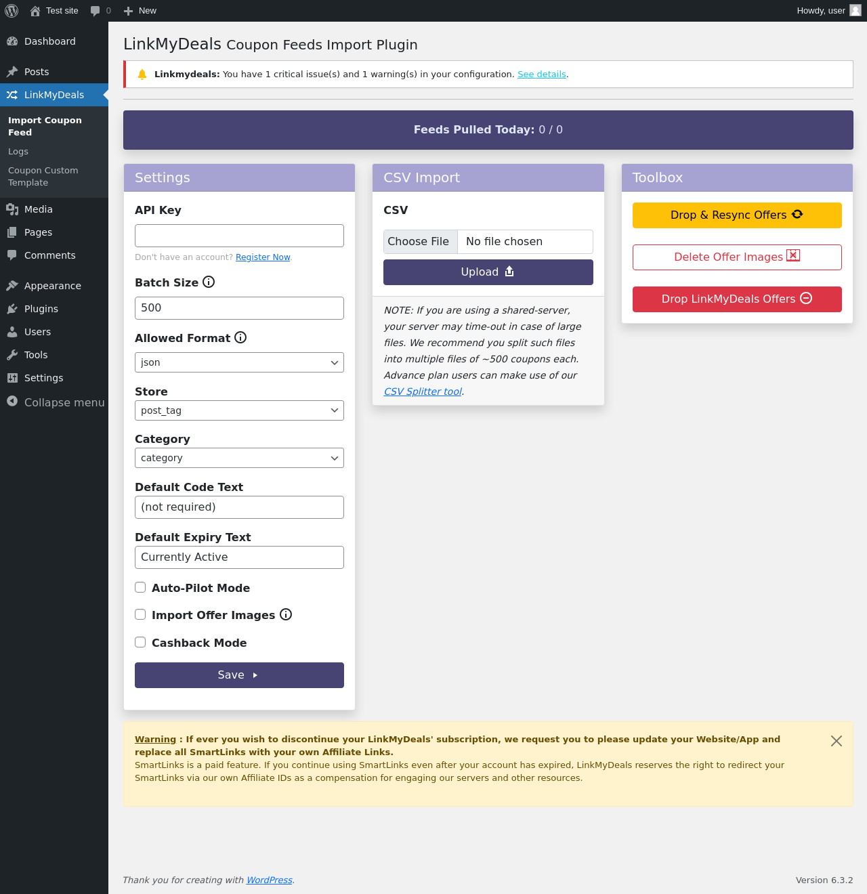
Task: Click the Tools wrench icon
Action: pos(12,355)
